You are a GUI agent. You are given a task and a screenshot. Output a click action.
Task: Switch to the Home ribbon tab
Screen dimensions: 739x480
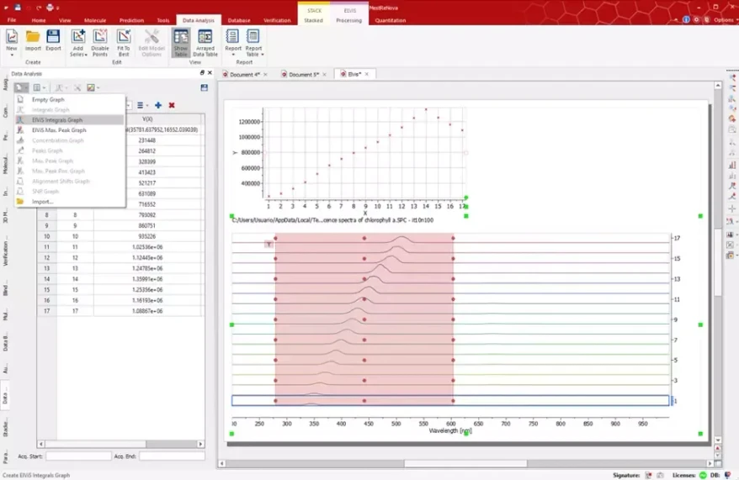(39, 20)
